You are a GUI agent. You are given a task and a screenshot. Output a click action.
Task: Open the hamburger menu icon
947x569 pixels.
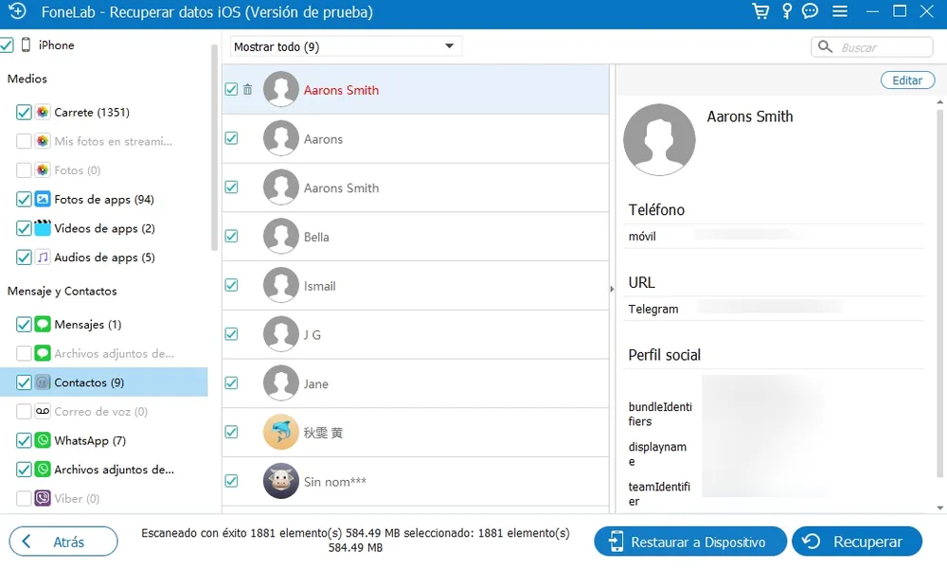839,12
